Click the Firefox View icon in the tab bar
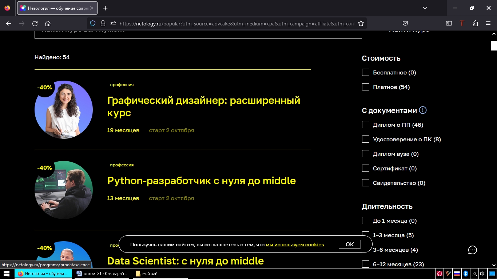This screenshot has width=497, height=279. tap(7, 8)
